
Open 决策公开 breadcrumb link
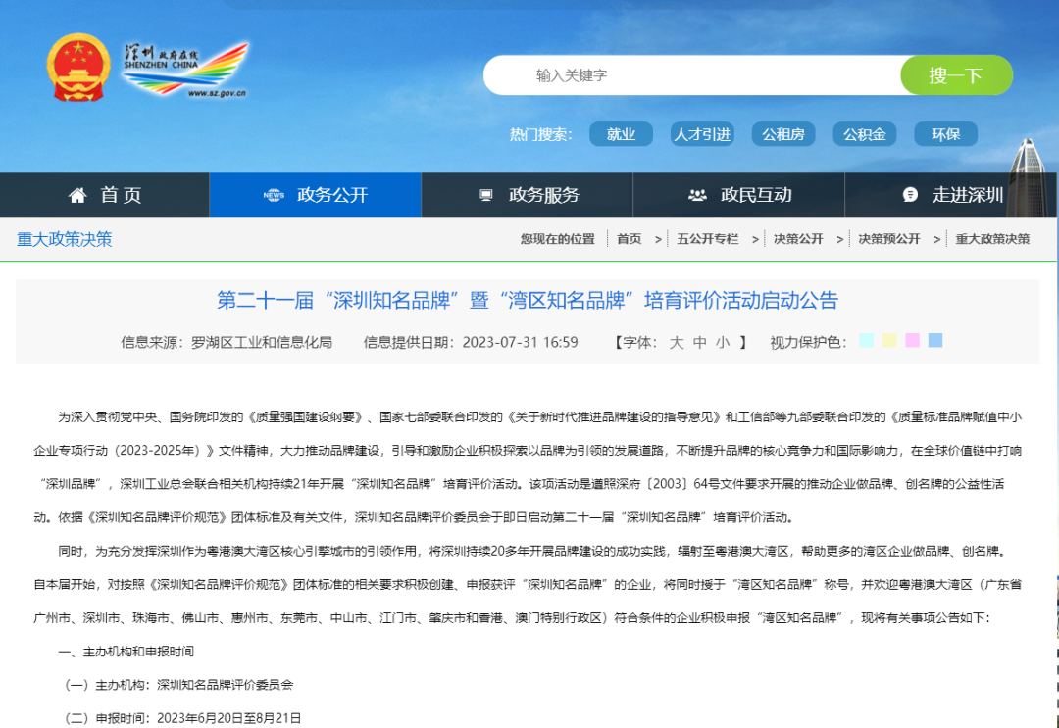(x=798, y=239)
